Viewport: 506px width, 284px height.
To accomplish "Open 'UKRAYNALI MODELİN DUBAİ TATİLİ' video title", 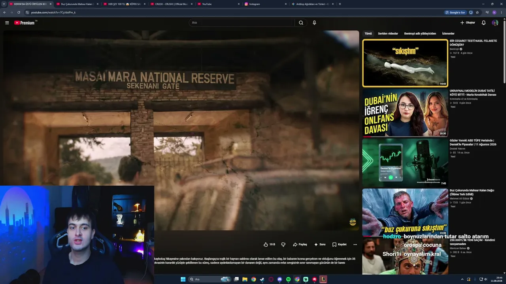I will click(x=473, y=92).
